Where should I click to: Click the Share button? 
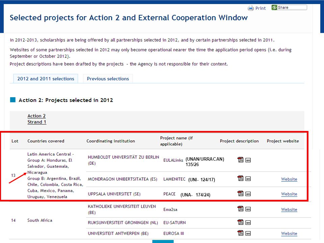pyautogui.click(x=289, y=7)
